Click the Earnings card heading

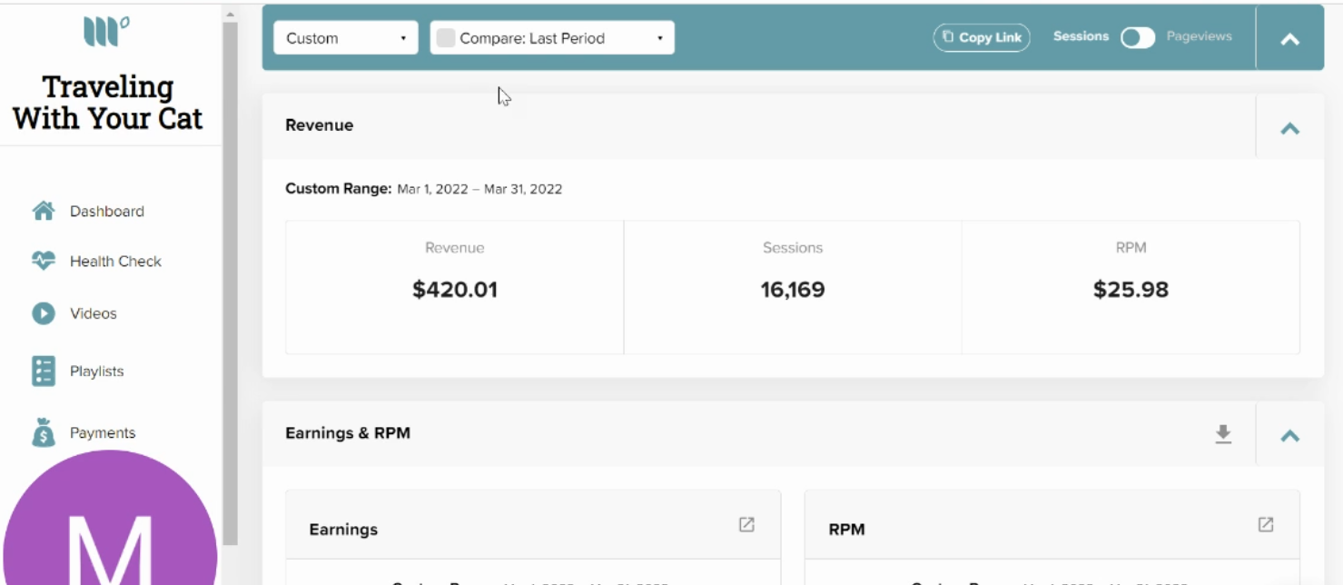[343, 530]
